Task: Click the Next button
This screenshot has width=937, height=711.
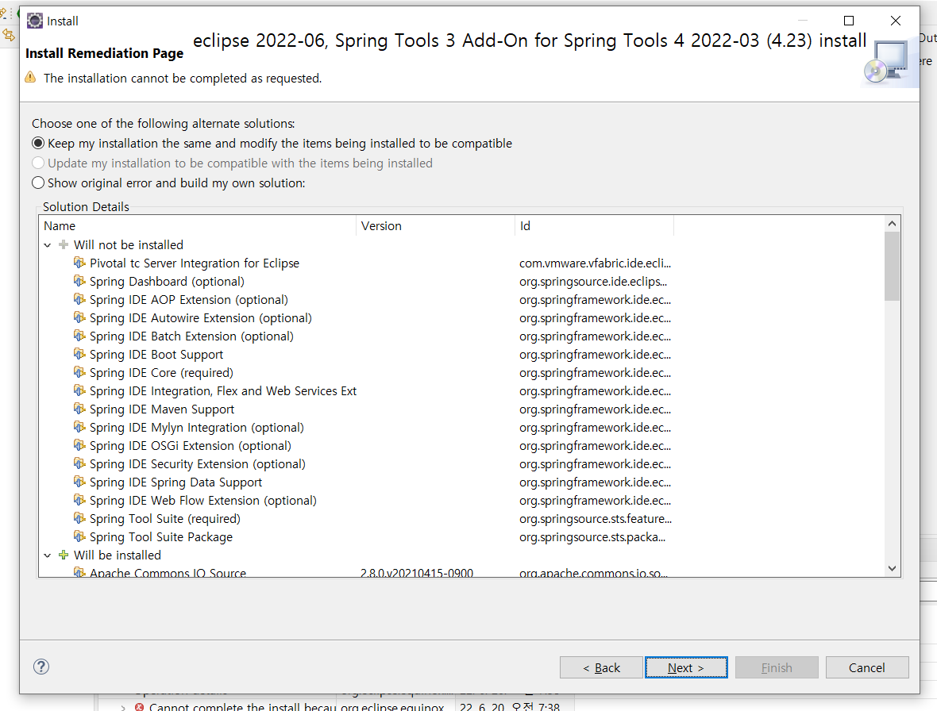Action: [686, 667]
